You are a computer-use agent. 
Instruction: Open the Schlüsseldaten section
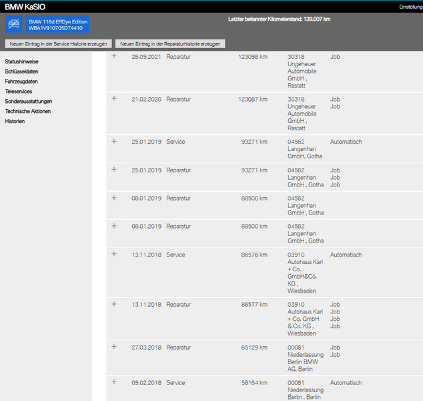(21, 72)
